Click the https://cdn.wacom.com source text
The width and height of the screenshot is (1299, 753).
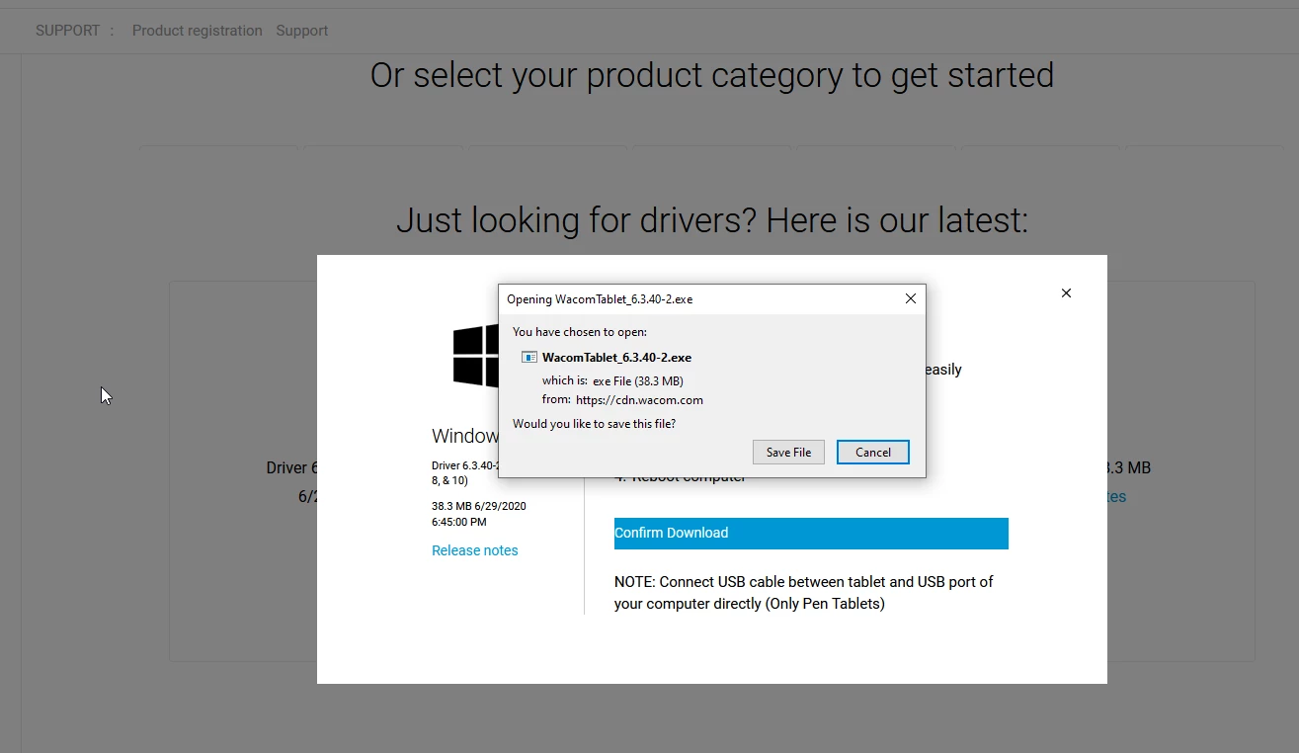[639, 400]
